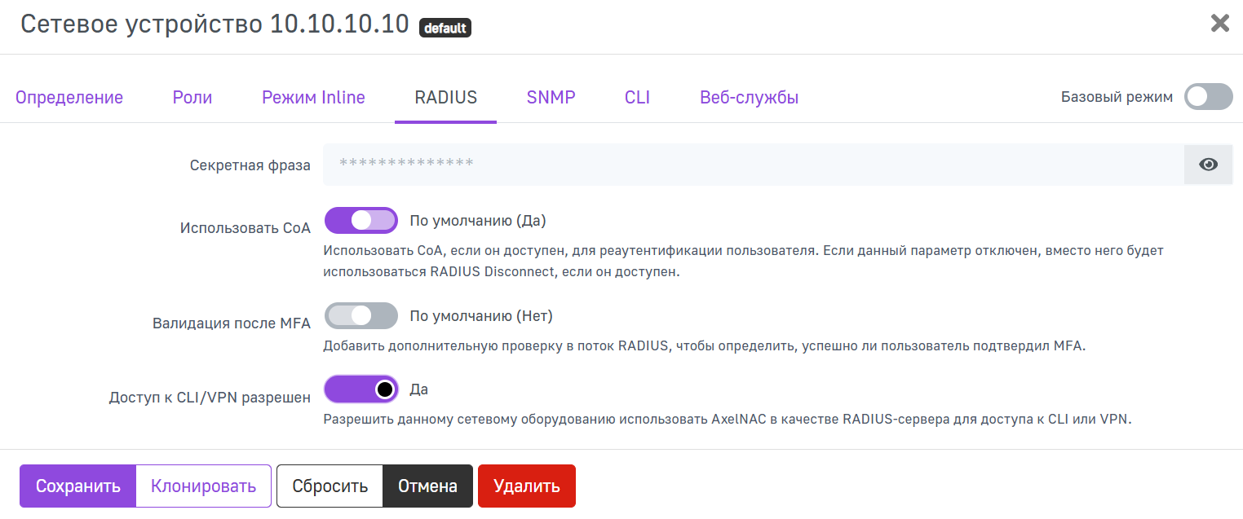Click the Секретная фраза input field
Viewport: 1243px width, 519px height.
point(752,165)
